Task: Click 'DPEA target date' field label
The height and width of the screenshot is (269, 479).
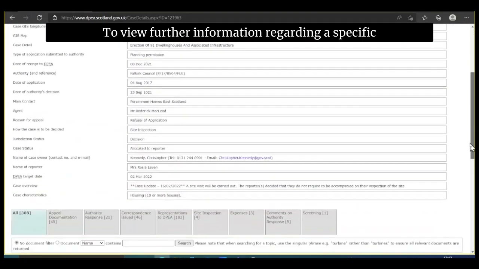Action: [x=28, y=176]
